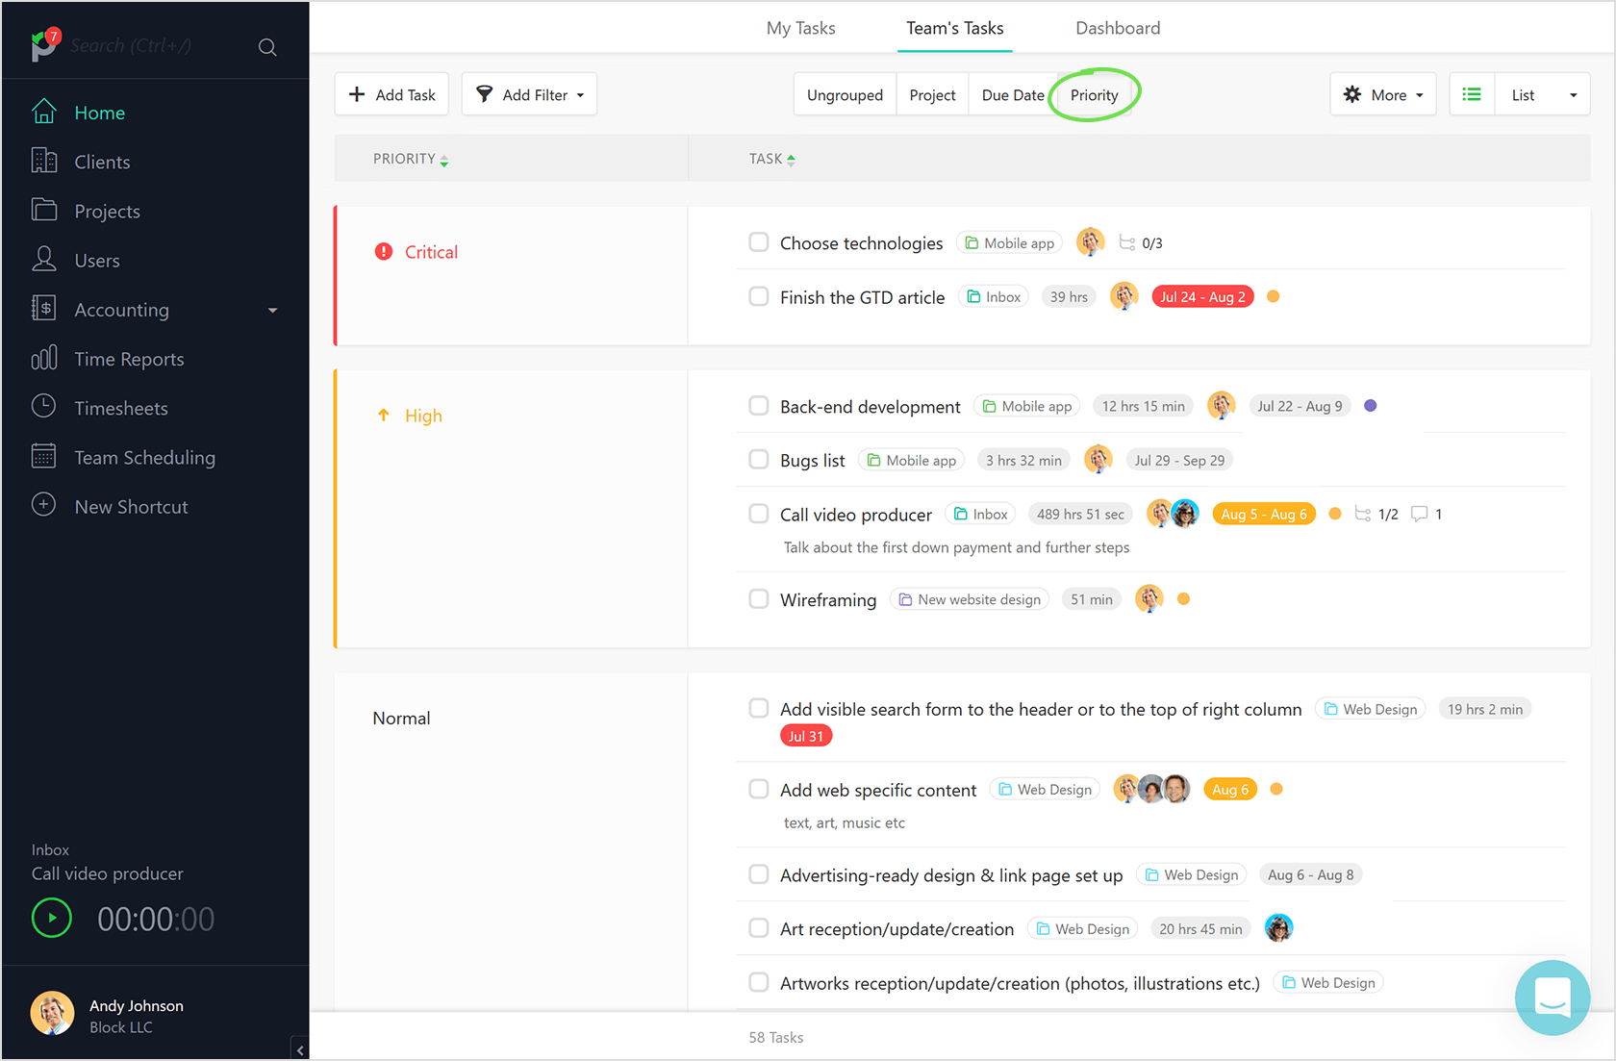Click the Add Task button
The height and width of the screenshot is (1061, 1616).
tap(391, 94)
